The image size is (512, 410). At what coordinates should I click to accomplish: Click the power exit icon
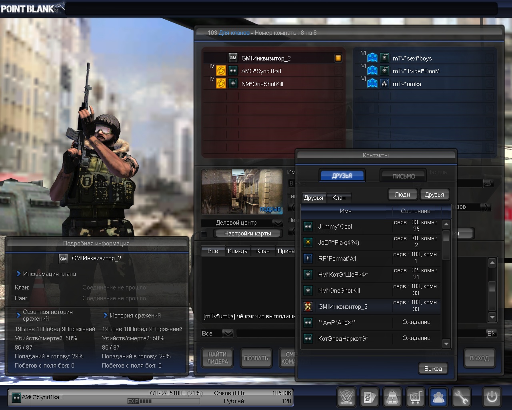pyautogui.click(x=492, y=397)
